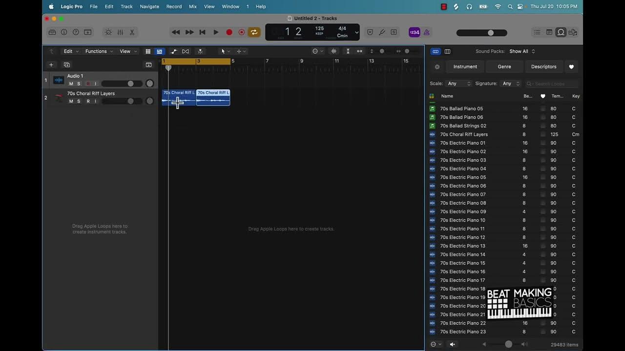The width and height of the screenshot is (625, 351).
Task: Click the vertical auto zoom button
Action: 348,51
